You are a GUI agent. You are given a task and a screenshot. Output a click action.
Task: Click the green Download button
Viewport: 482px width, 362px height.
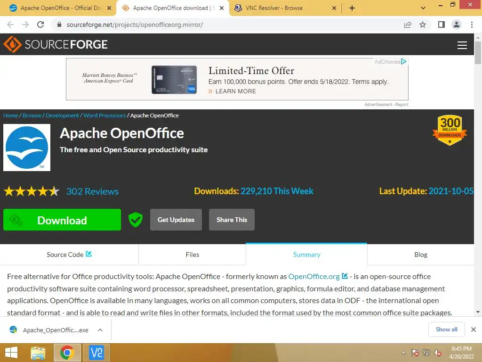tap(62, 220)
